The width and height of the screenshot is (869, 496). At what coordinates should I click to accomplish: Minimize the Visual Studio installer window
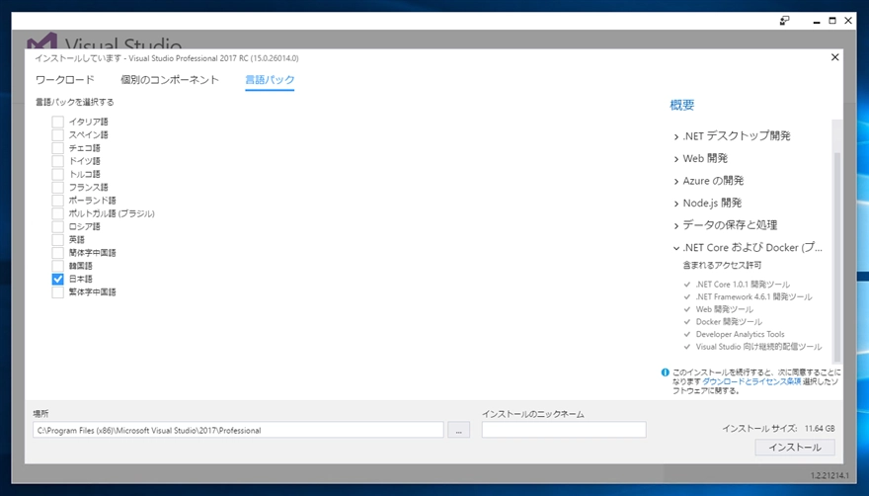click(816, 21)
